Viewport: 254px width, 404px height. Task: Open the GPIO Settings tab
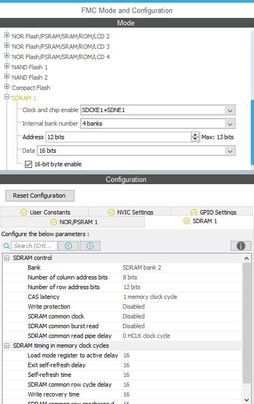click(x=212, y=212)
